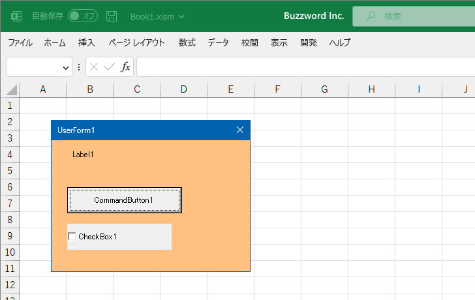Open the ファイル menu tab
The width and height of the screenshot is (475, 300).
tap(20, 42)
